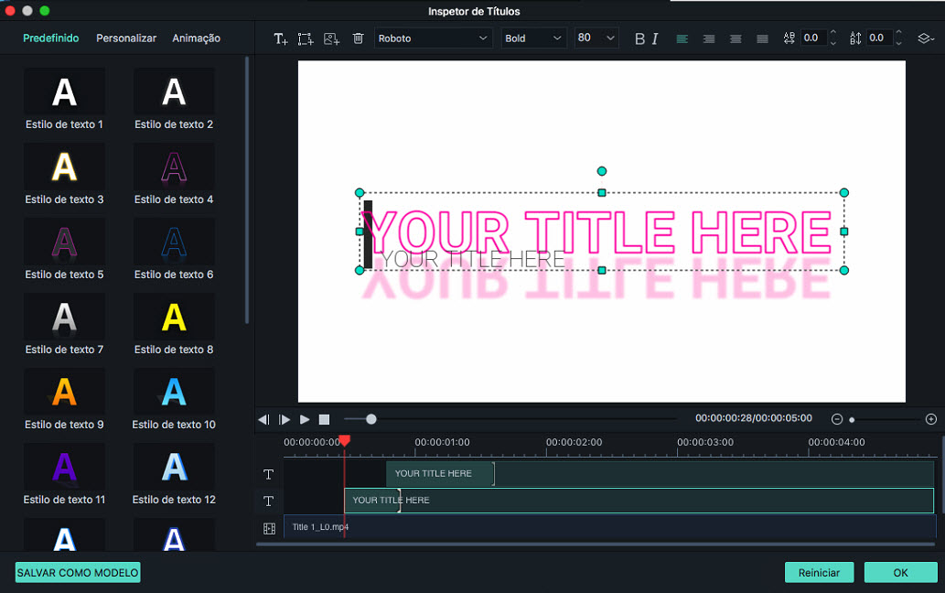Click the red playhead marker
This screenshot has height=593, width=945.
pos(344,441)
